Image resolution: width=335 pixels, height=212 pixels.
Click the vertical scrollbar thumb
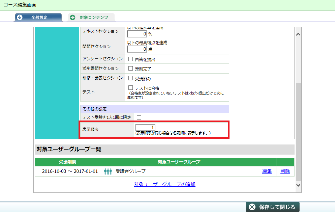pos(298,132)
